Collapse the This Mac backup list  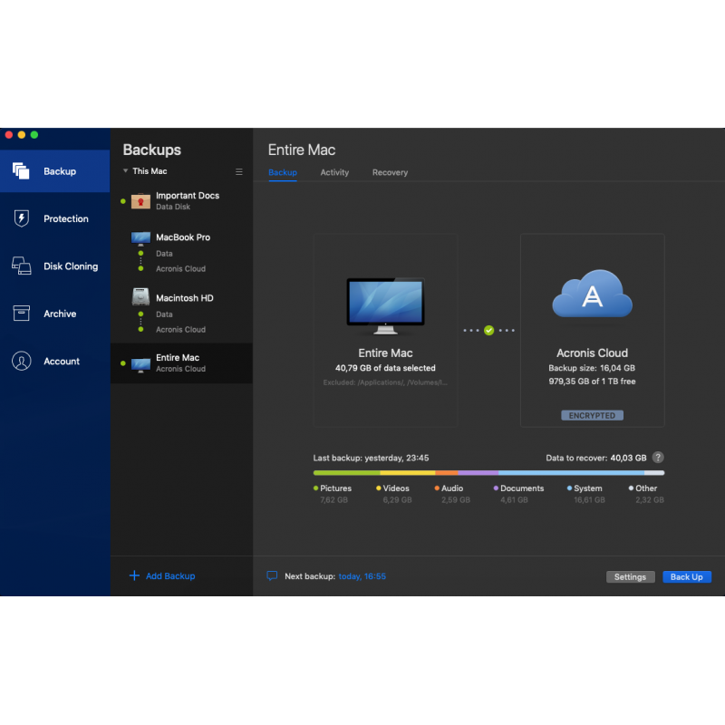tap(127, 171)
